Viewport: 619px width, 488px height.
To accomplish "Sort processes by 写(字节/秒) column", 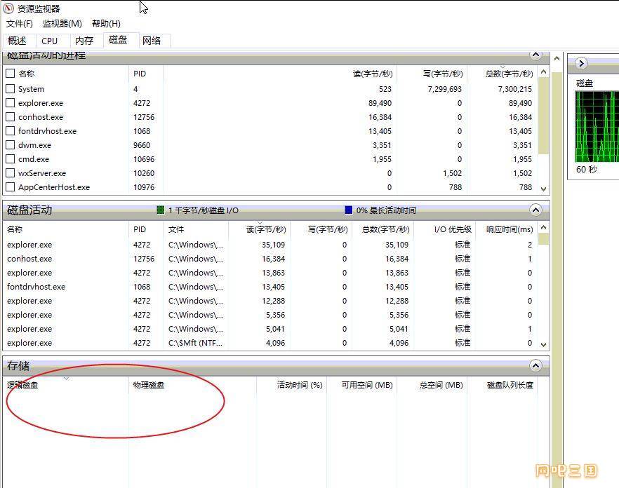I will click(x=443, y=74).
